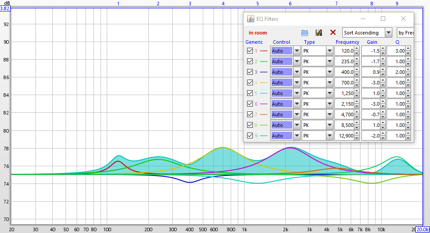The height and width of the screenshot is (233, 430).
Task: Click the 3.82 top axis limit box
Action: coord(5,8)
